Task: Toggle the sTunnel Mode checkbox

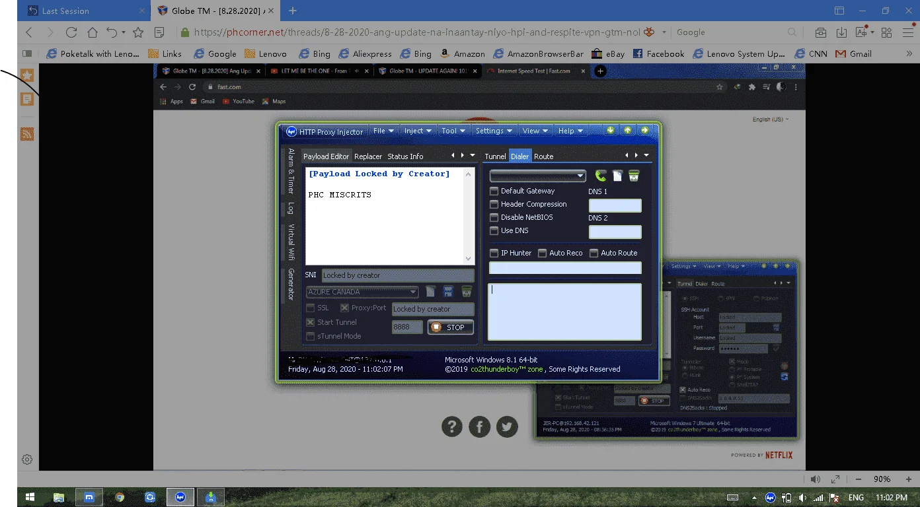Action: pyautogui.click(x=310, y=336)
